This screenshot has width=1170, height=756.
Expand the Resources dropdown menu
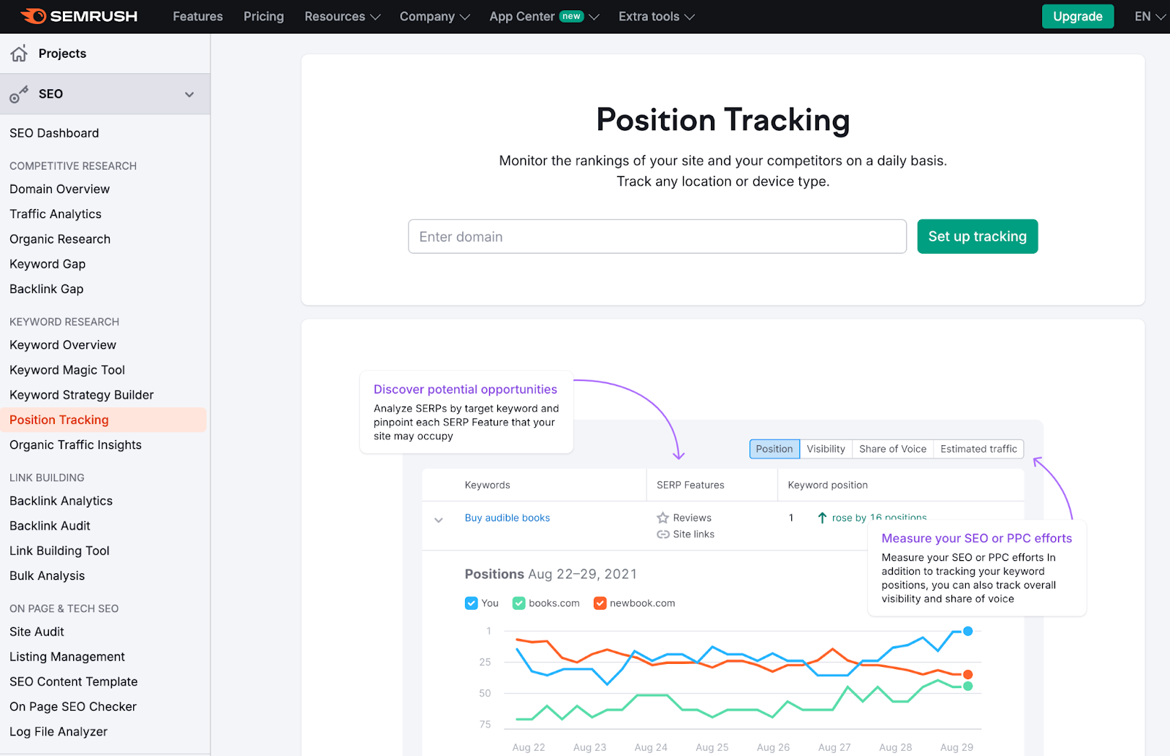click(x=342, y=16)
